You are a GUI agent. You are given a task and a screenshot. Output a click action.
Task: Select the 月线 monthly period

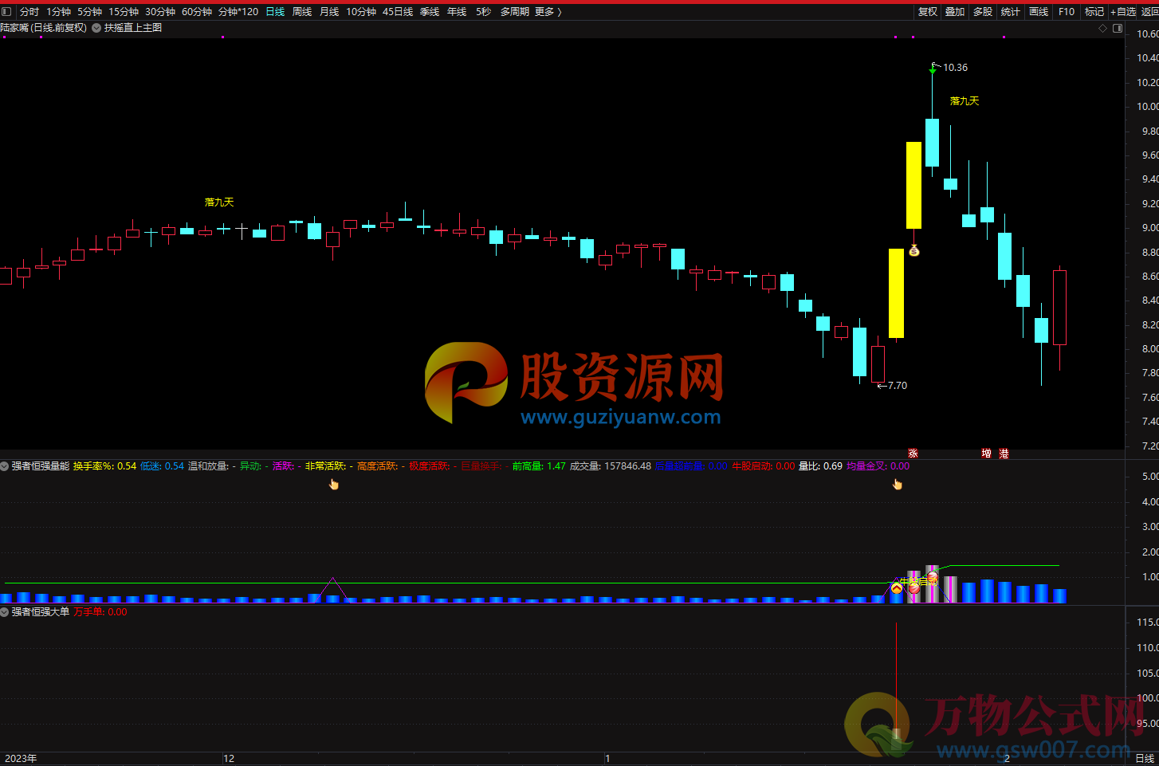pyautogui.click(x=329, y=11)
